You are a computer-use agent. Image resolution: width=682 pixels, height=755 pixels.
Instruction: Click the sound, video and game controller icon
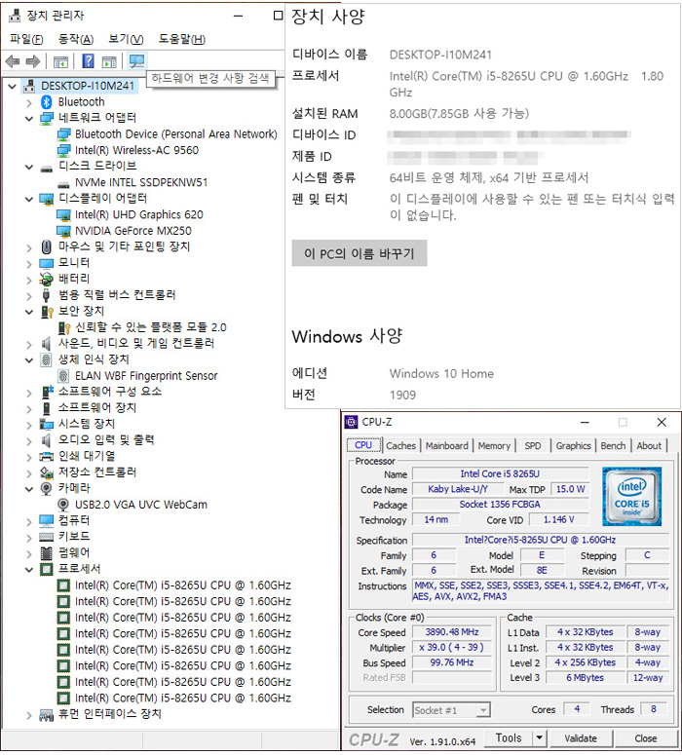pyautogui.click(x=46, y=343)
